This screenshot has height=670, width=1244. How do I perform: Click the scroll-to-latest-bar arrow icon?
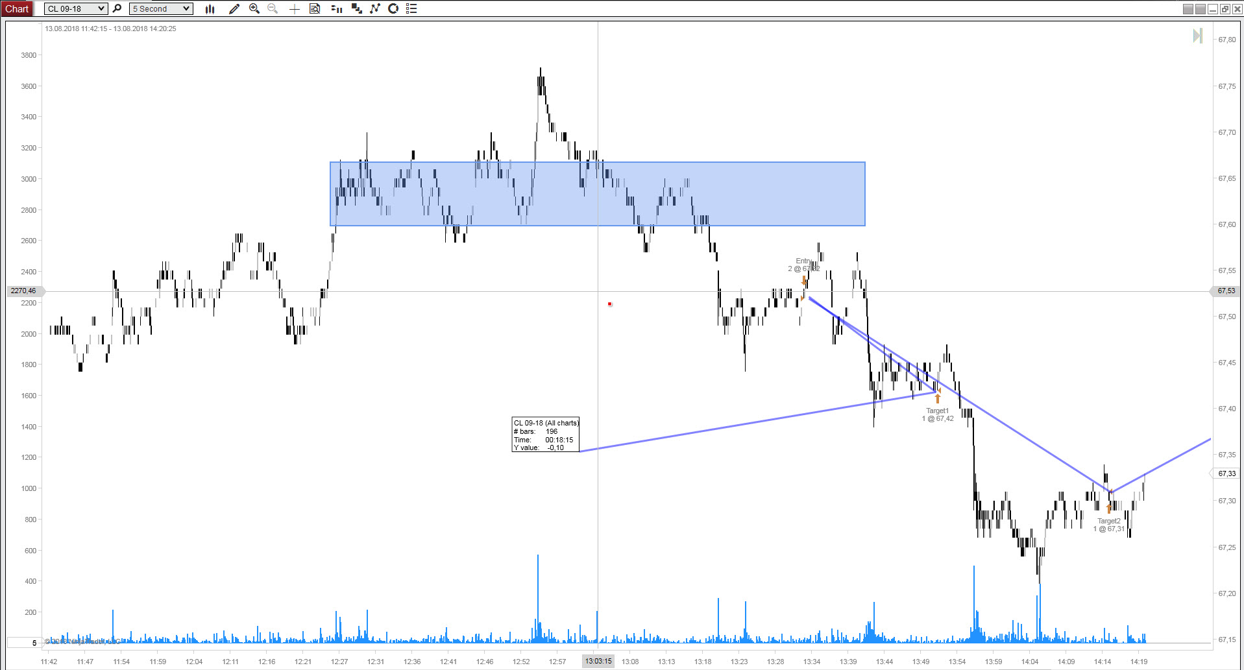pos(1198,36)
